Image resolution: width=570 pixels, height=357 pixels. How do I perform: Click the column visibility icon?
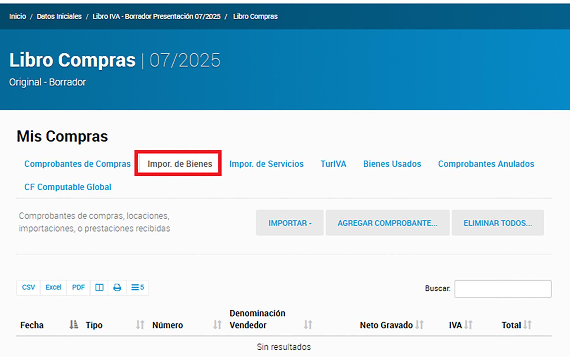pyautogui.click(x=99, y=288)
